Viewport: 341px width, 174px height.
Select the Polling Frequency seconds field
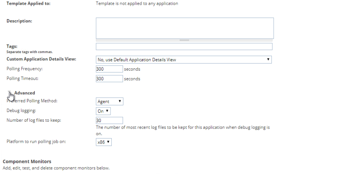(109, 69)
